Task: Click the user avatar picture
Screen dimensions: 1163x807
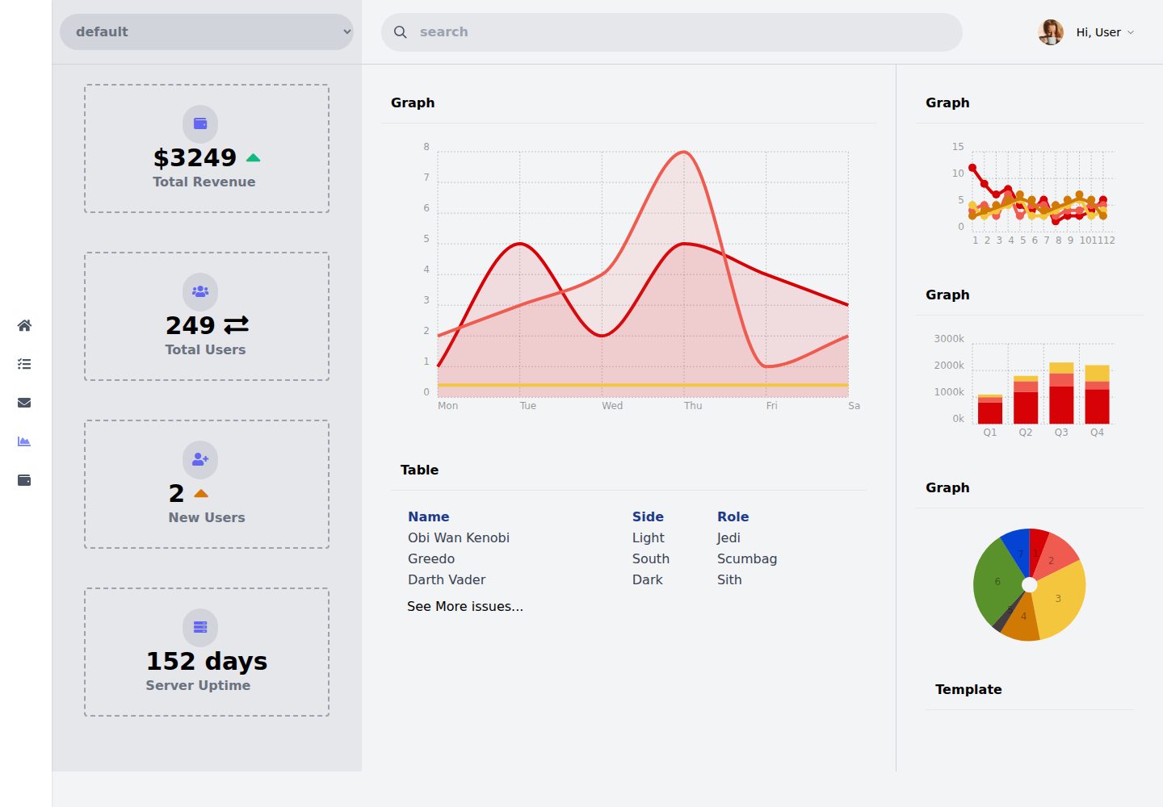Action: 1051,32
